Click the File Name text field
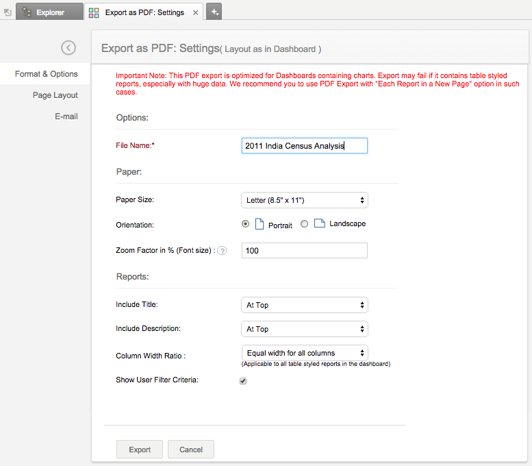Screen dimensions: 532x466 pos(305,146)
